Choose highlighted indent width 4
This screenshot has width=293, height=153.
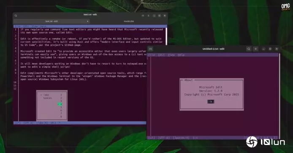60,104
